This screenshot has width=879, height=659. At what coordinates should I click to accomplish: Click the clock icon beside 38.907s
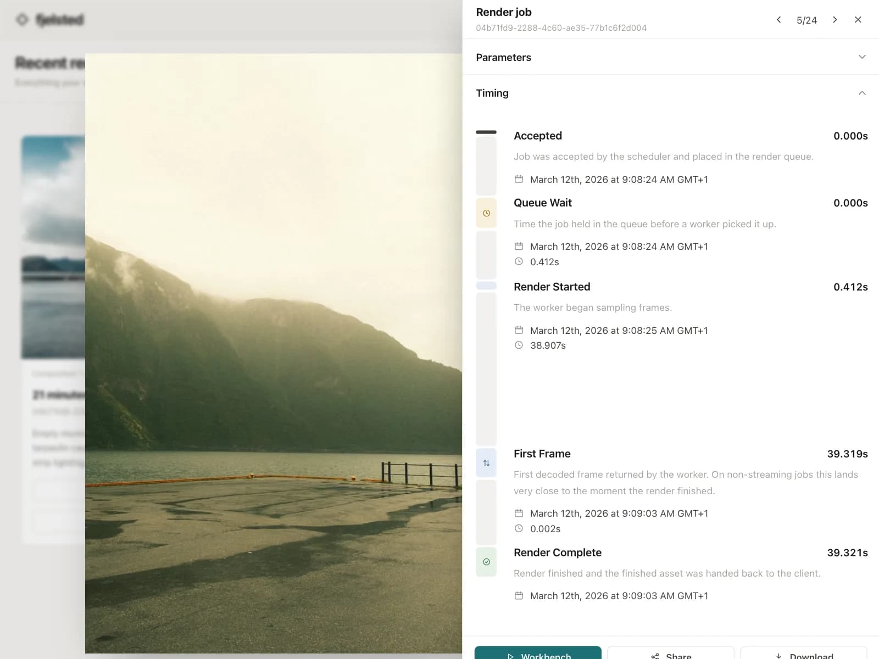pyautogui.click(x=519, y=345)
